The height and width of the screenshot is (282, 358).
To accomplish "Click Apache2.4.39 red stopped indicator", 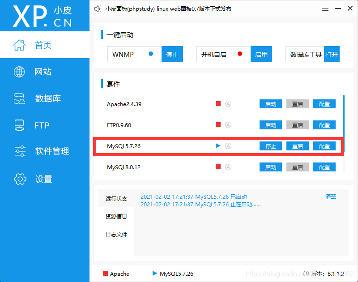I will [x=218, y=104].
